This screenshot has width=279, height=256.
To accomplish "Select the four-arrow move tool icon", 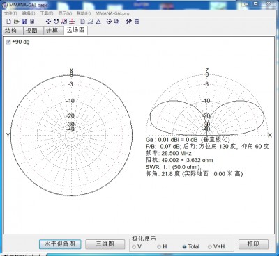I will [48, 22].
